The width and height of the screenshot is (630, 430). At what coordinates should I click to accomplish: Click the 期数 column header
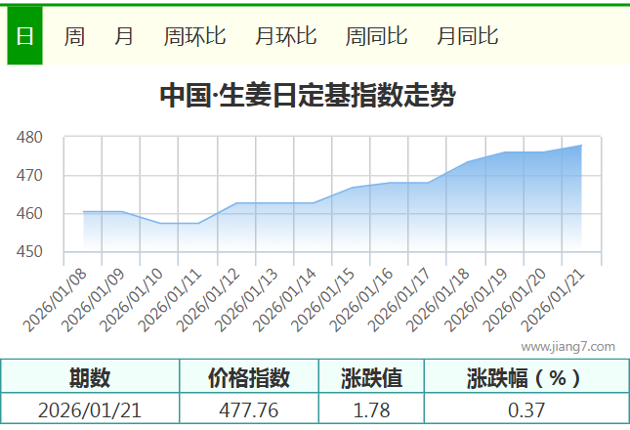point(90,377)
